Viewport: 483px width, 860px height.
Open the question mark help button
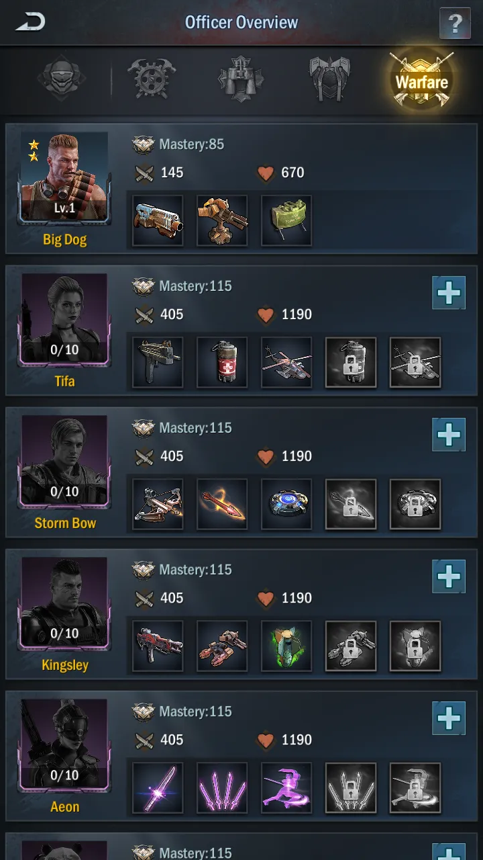455,24
